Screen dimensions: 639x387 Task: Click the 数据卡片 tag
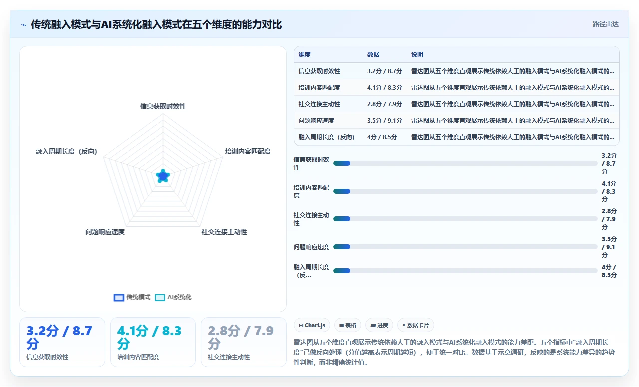416,325
